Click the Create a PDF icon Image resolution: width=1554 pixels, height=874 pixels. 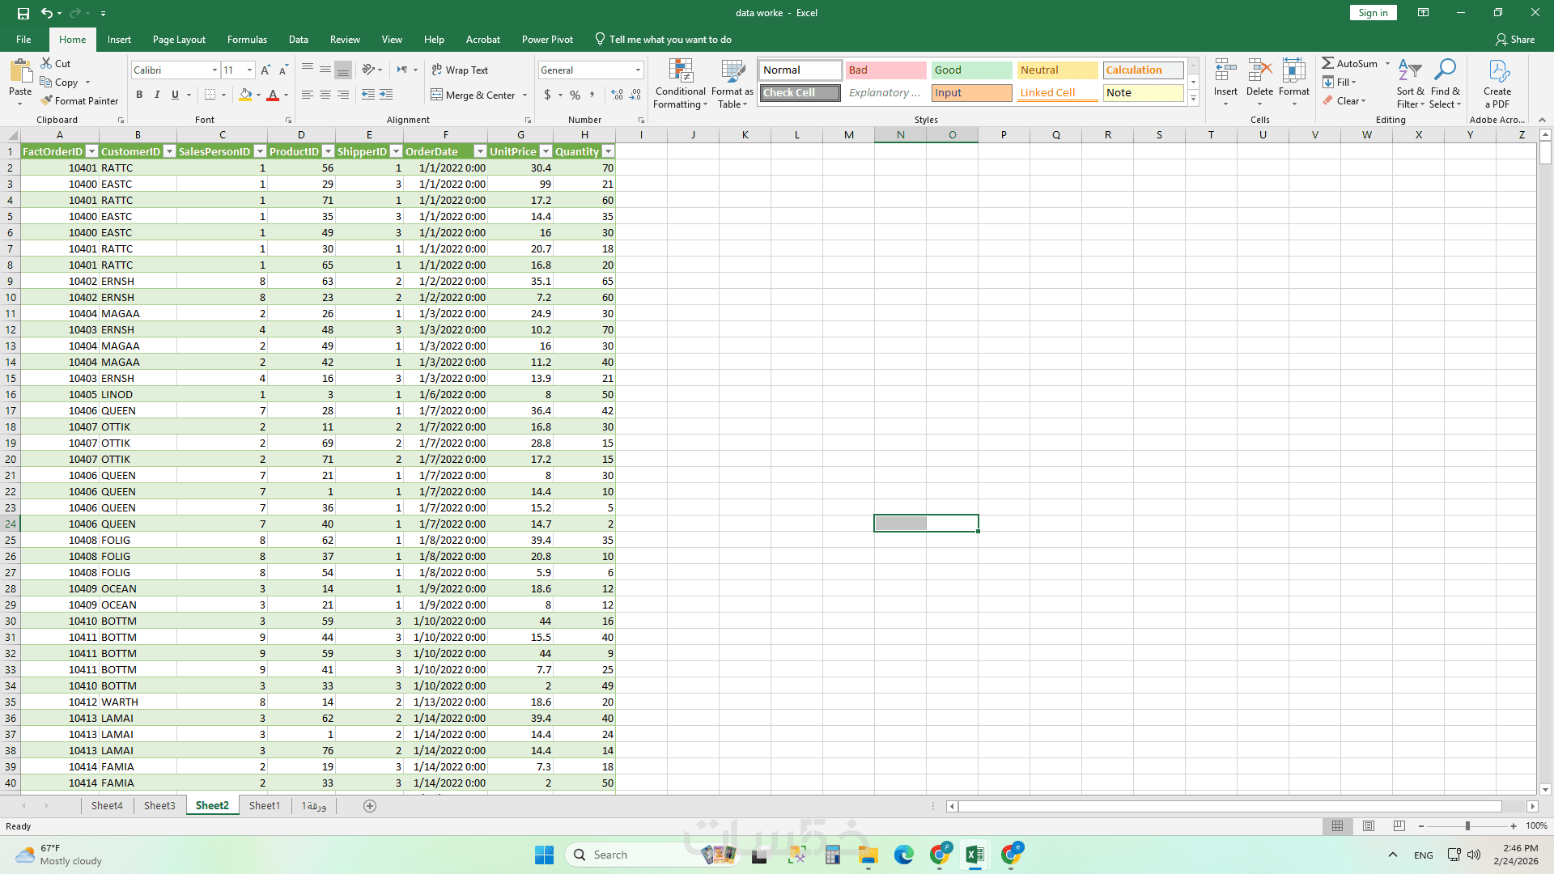coord(1498,71)
